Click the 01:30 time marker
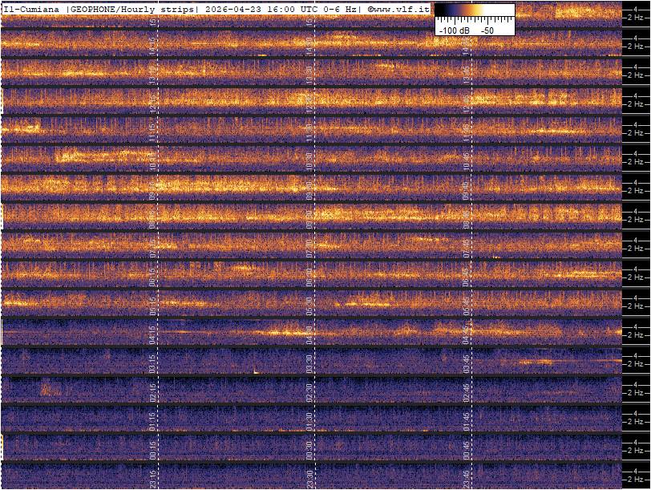The height and width of the screenshot is (490, 651). click(x=309, y=419)
